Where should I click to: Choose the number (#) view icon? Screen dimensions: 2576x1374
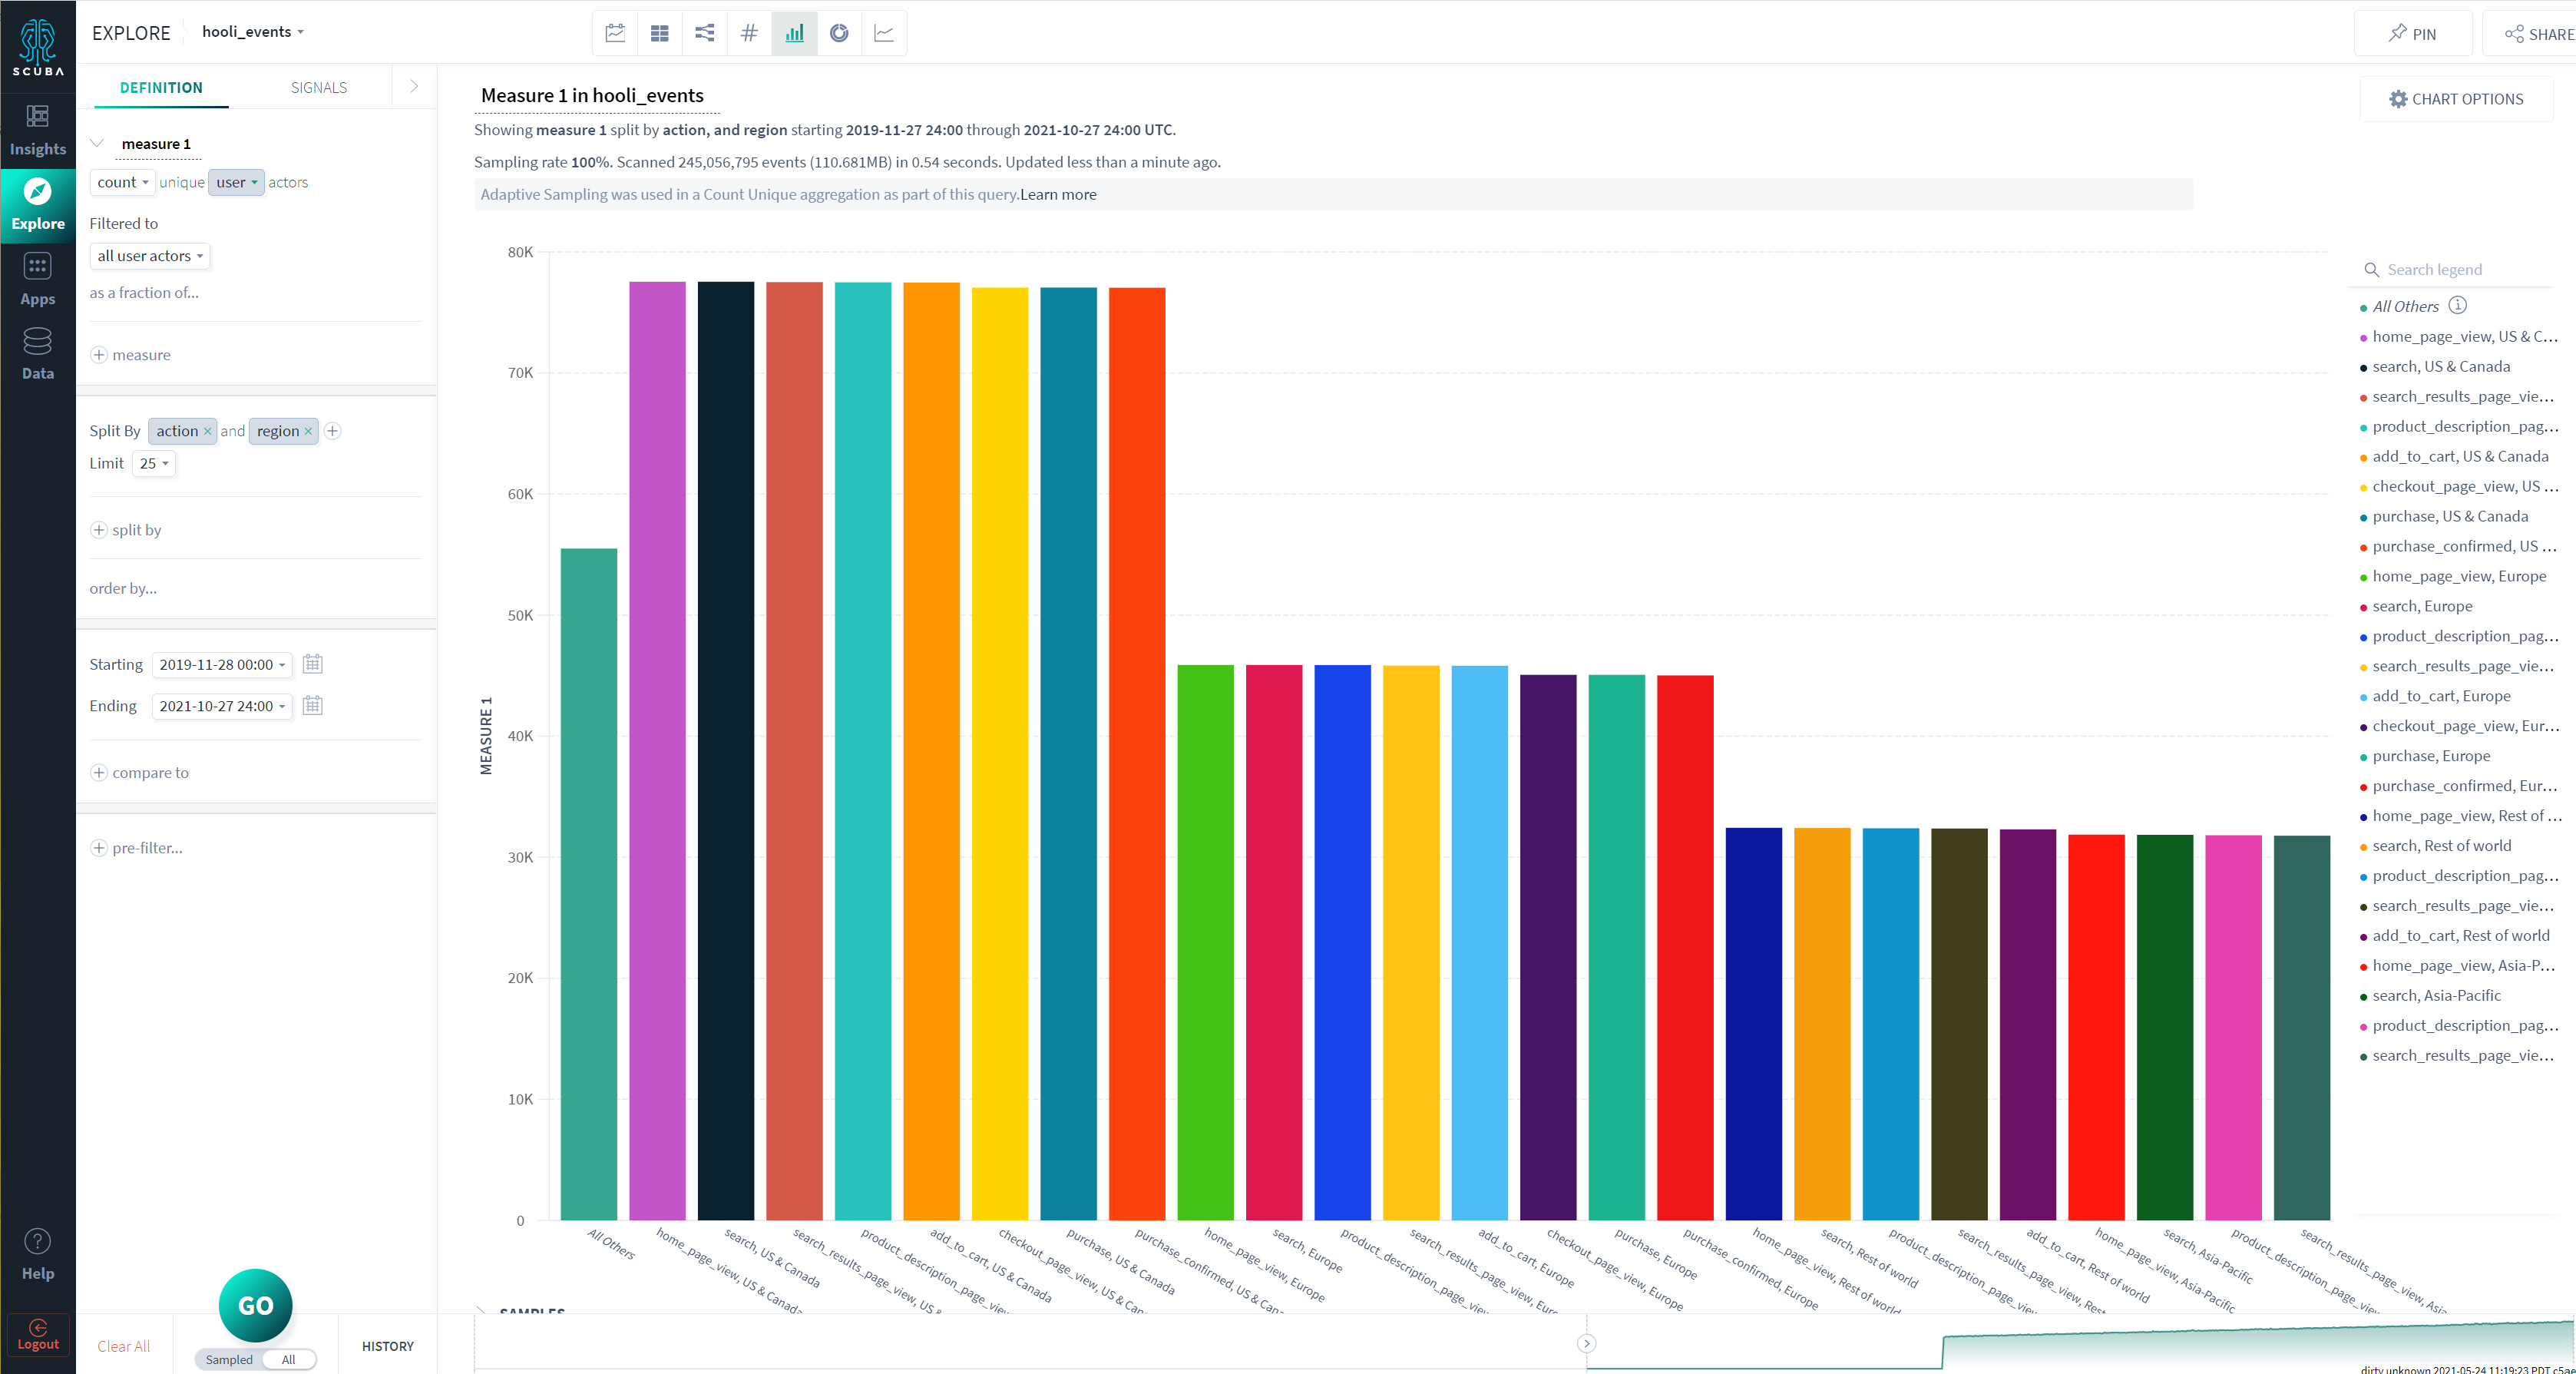[x=749, y=33]
